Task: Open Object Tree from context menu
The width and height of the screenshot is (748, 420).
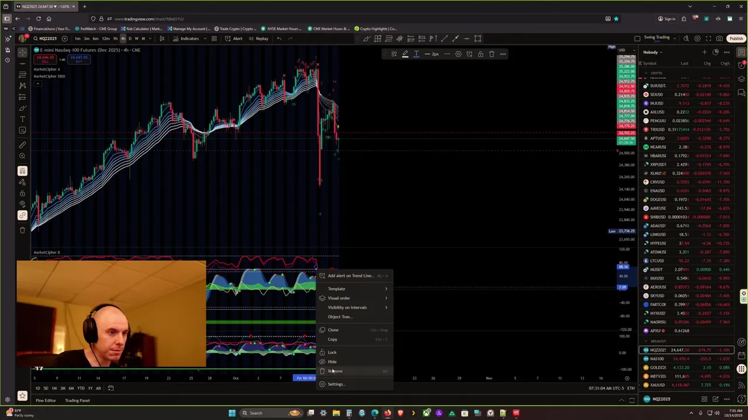Action: point(355,317)
